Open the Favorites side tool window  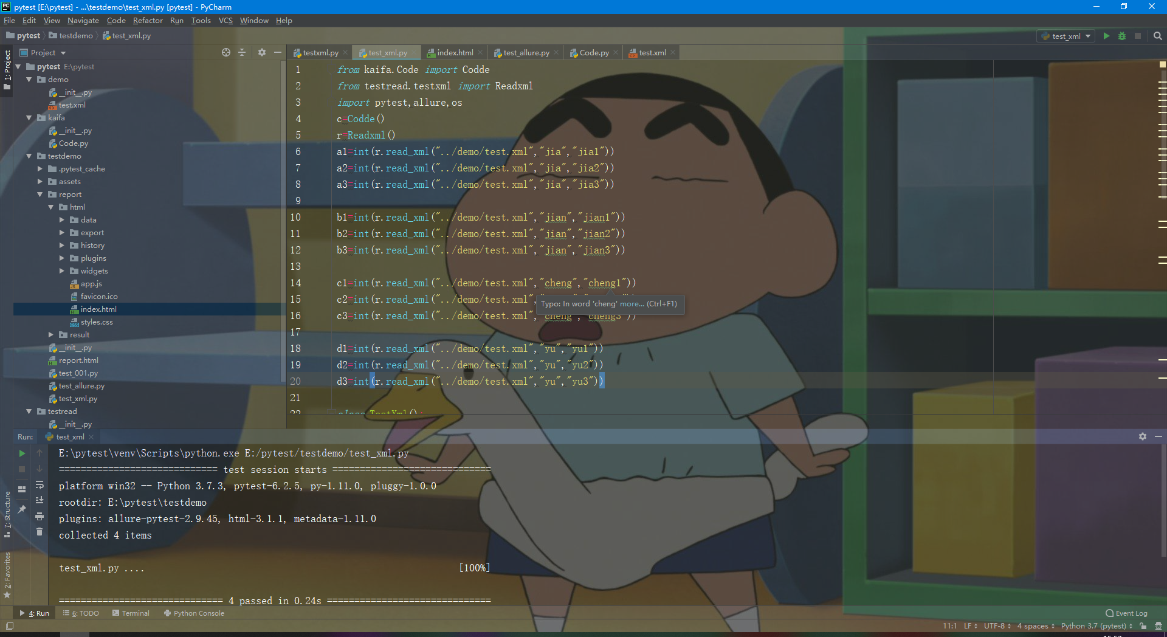click(x=7, y=575)
